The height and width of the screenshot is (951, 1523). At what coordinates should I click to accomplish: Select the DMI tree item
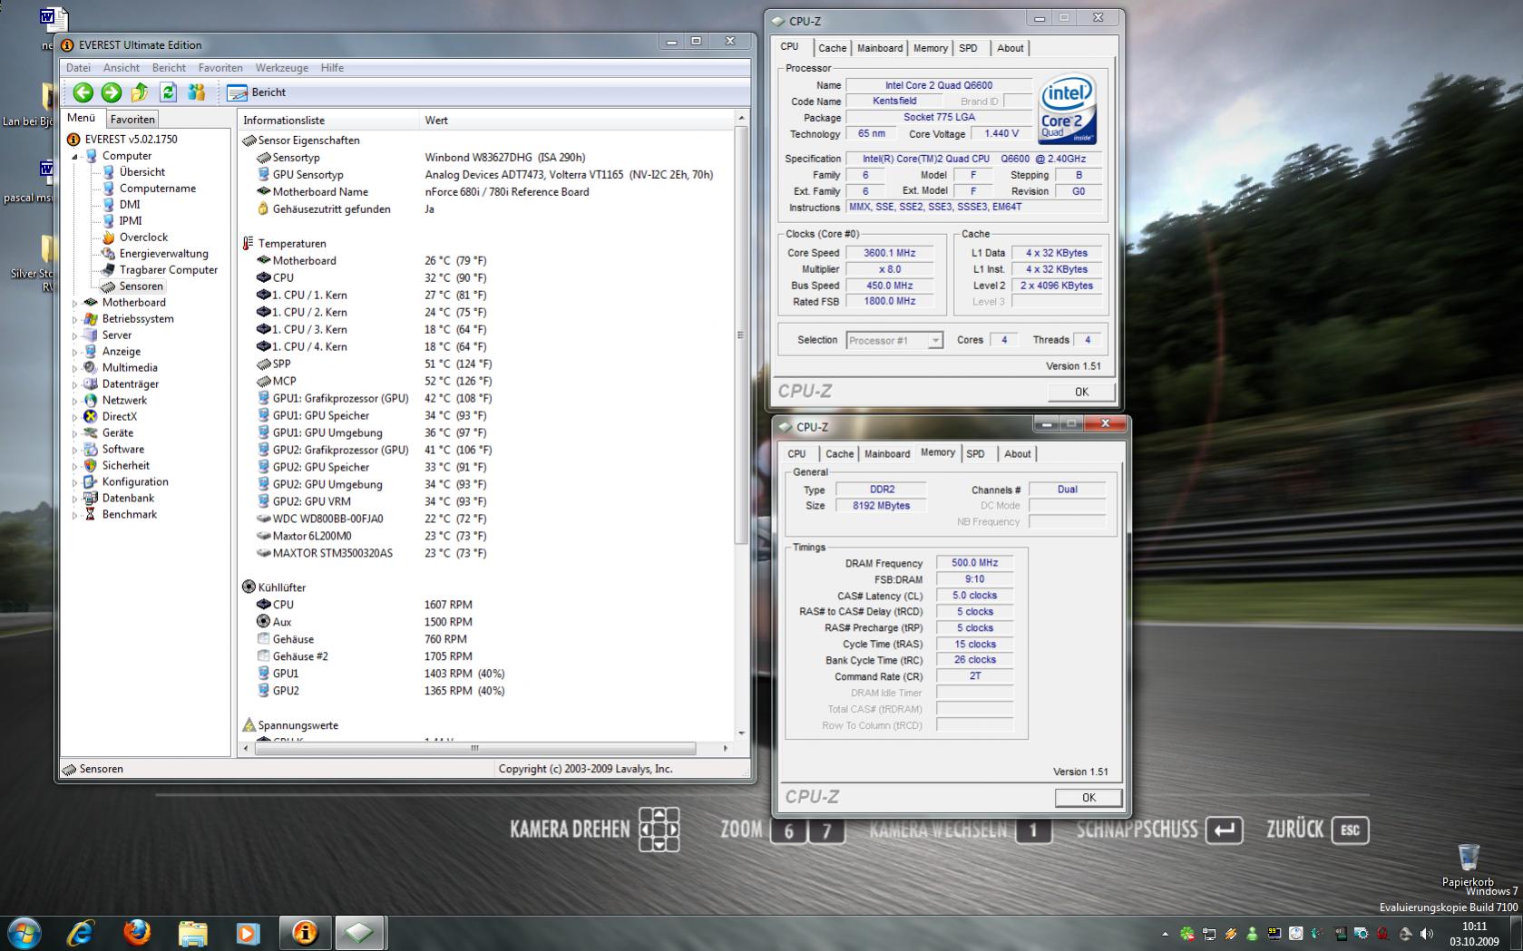click(130, 205)
